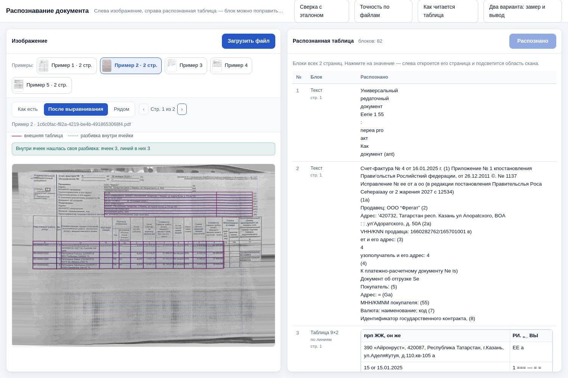Go to next page arrow
The image size is (568, 378).
click(182, 109)
